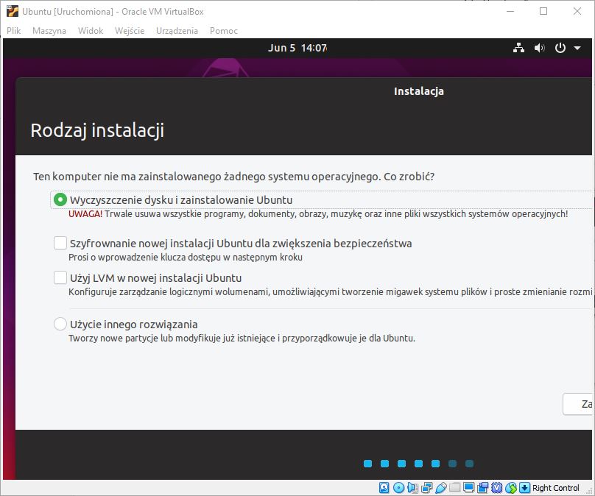Open the Wejście menu
595x496 pixels.
pyautogui.click(x=130, y=31)
